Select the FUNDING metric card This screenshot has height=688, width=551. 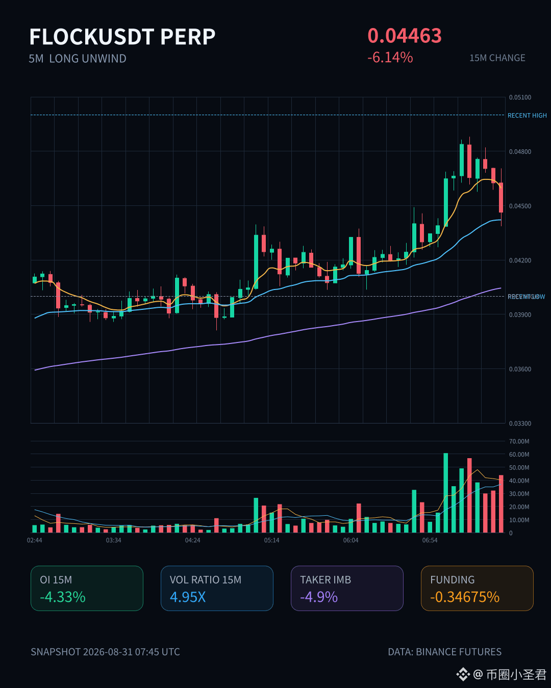click(477, 588)
